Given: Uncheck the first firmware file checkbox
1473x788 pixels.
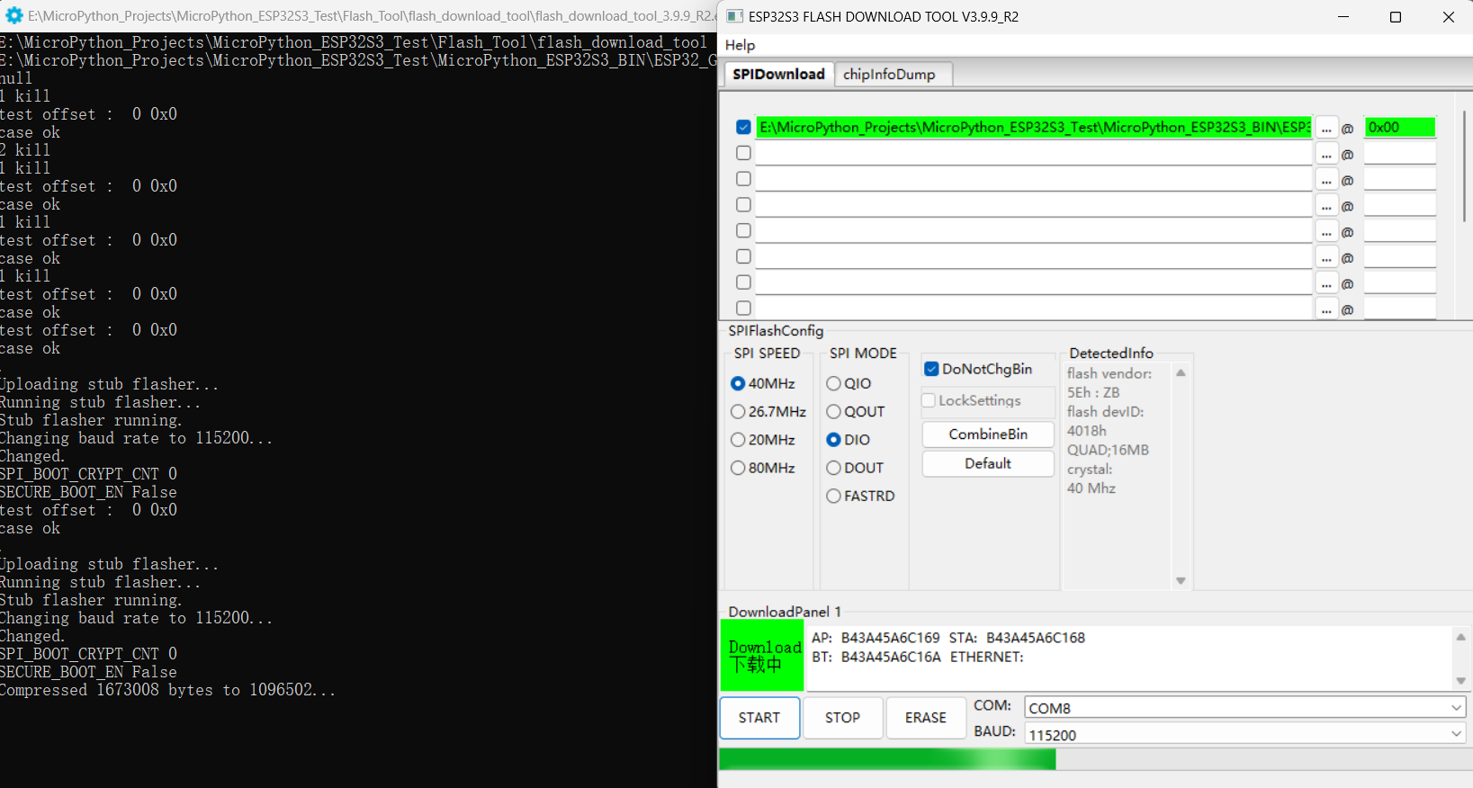Looking at the screenshot, I should [x=743, y=127].
